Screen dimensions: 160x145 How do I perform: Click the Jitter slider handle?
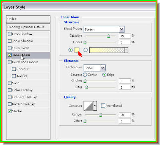coord(85,121)
